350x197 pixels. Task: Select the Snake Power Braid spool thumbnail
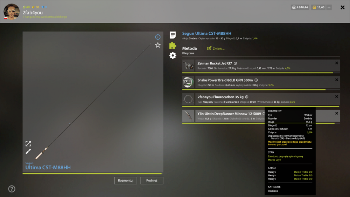point(188,82)
